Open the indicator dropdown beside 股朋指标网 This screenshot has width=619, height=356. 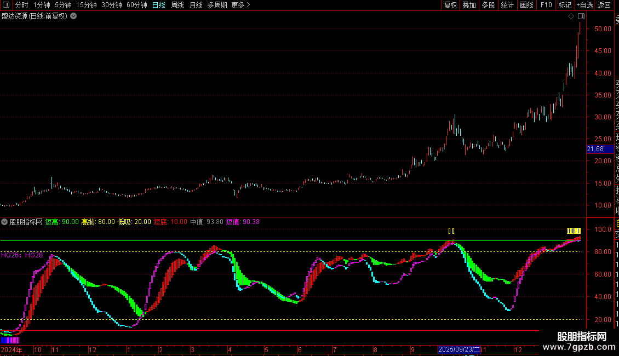(4, 222)
